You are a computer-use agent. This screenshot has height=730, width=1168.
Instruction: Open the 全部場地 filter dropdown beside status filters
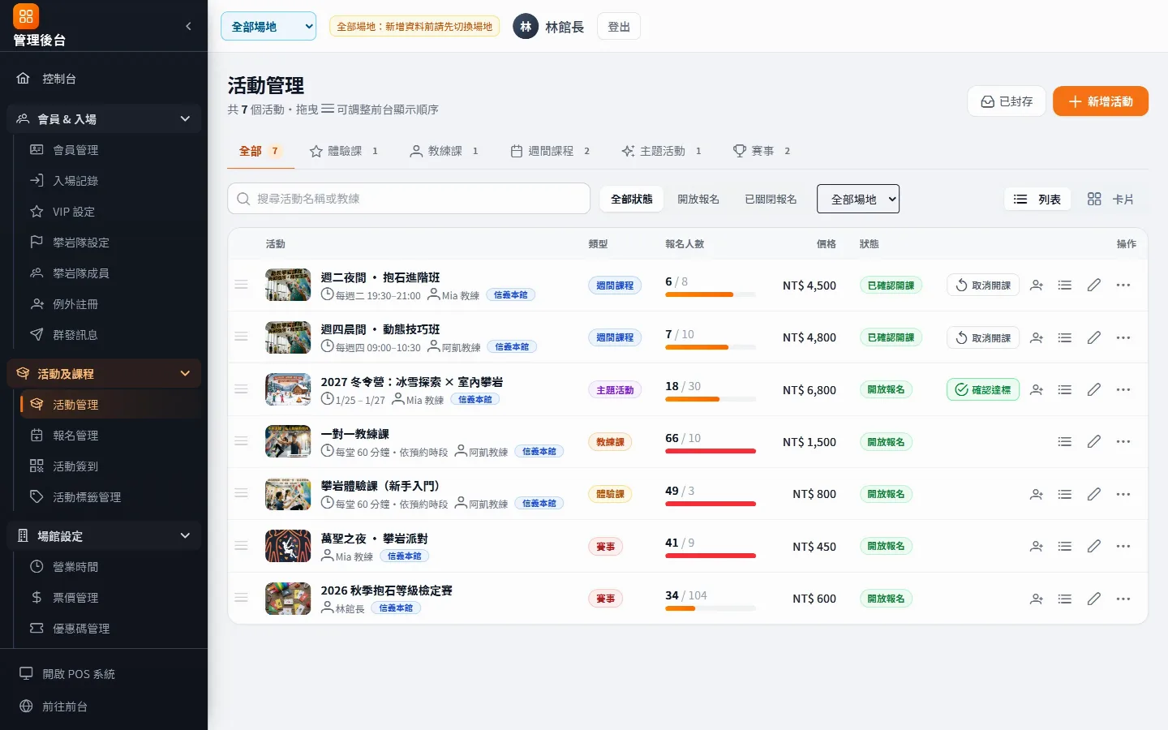pyautogui.click(x=858, y=199)
